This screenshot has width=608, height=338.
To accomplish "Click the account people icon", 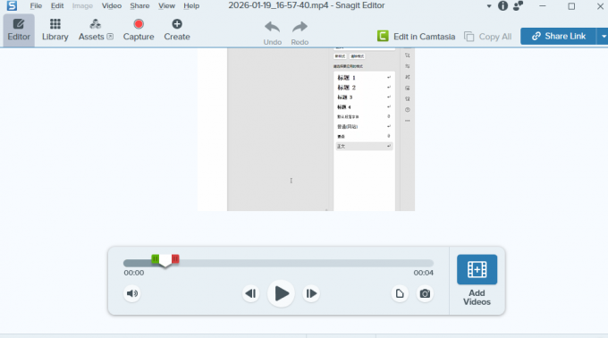I will 518,6.
